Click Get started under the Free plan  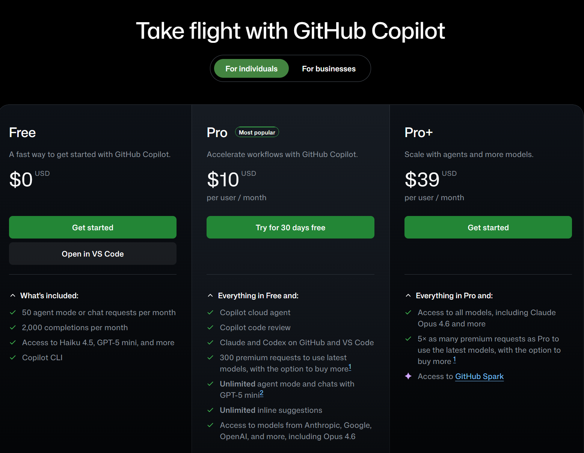click(93, 227)
